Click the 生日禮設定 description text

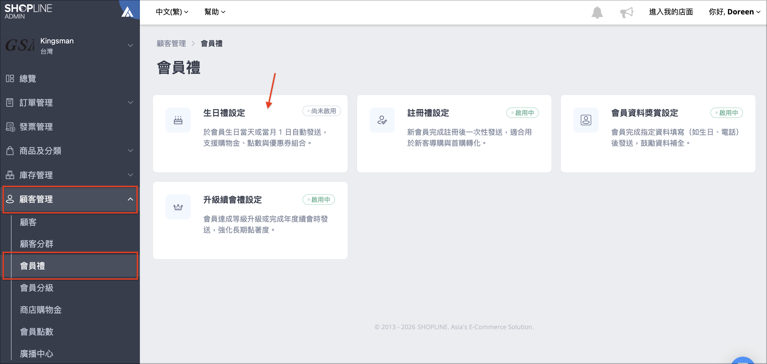click(x=266, y=138)
